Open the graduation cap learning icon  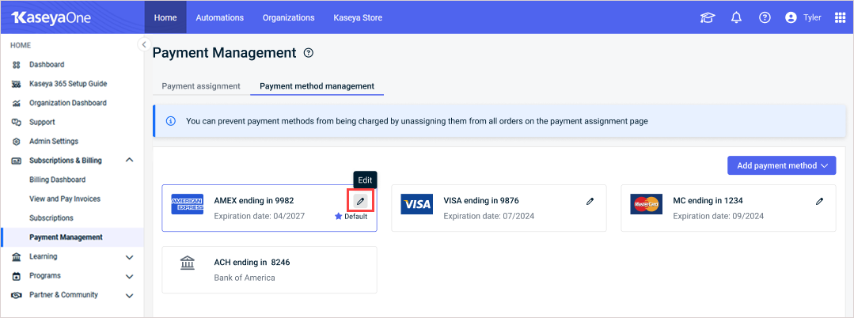[707, 17]
